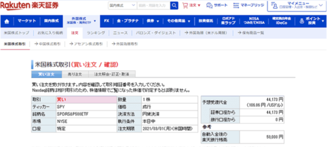Expand the 注文 cart dropdown arrow
This screenshot has height=147, width=327.
199,6
